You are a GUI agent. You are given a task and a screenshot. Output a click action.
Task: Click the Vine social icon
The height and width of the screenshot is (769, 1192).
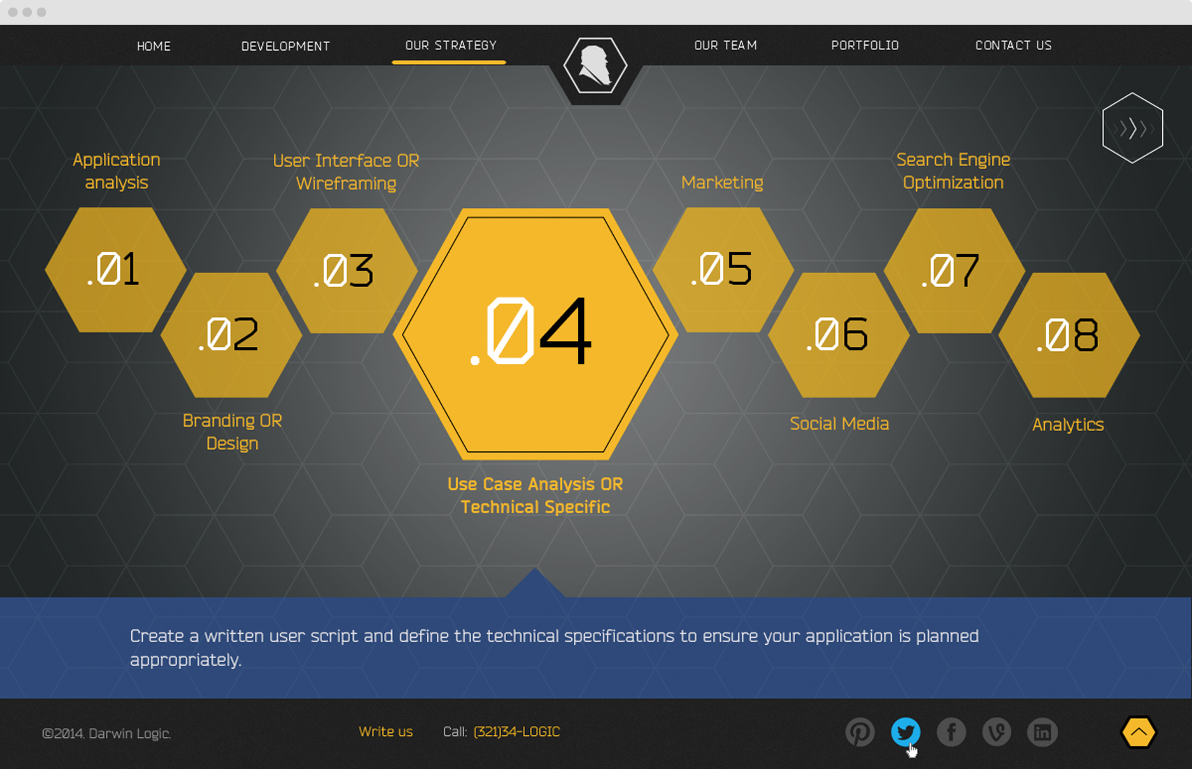(997, 732)
